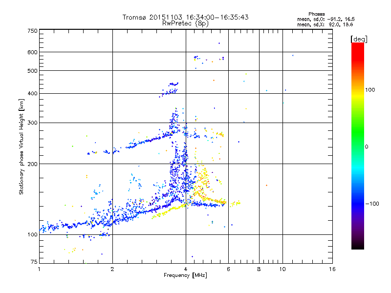Click the y-axis tick label '750'
The image size is (391, 293).
[33, 31]
